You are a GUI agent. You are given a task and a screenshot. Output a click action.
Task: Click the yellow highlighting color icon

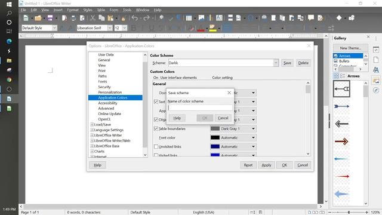point(212,28)
